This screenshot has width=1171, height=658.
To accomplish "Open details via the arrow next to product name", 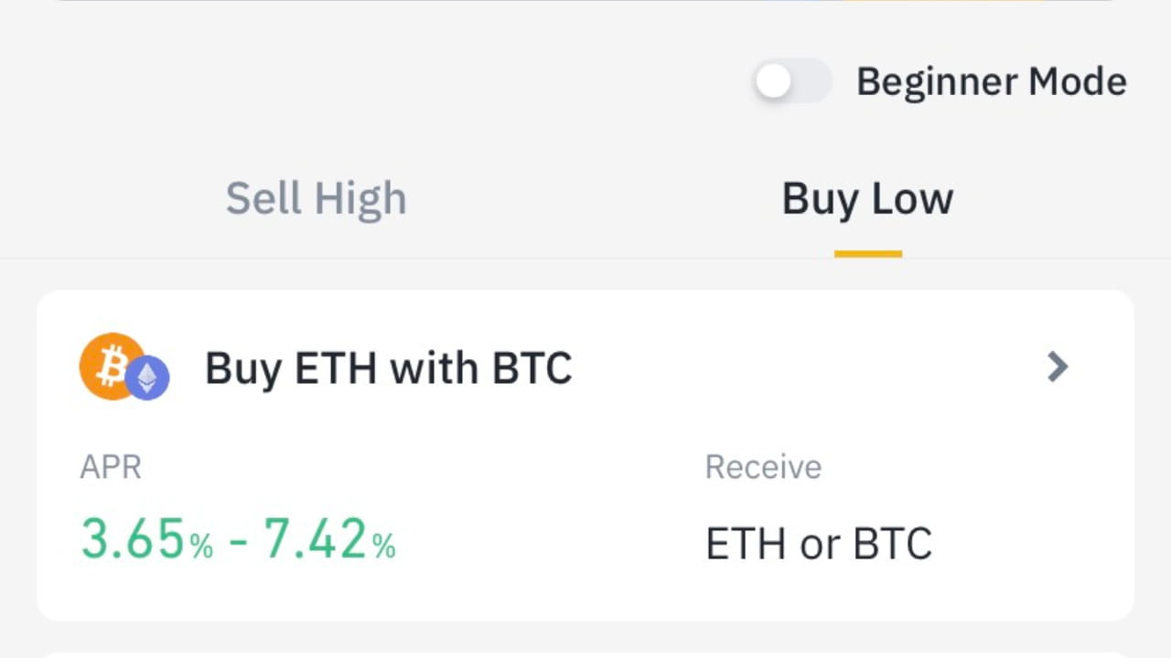I will [1058, 367].
